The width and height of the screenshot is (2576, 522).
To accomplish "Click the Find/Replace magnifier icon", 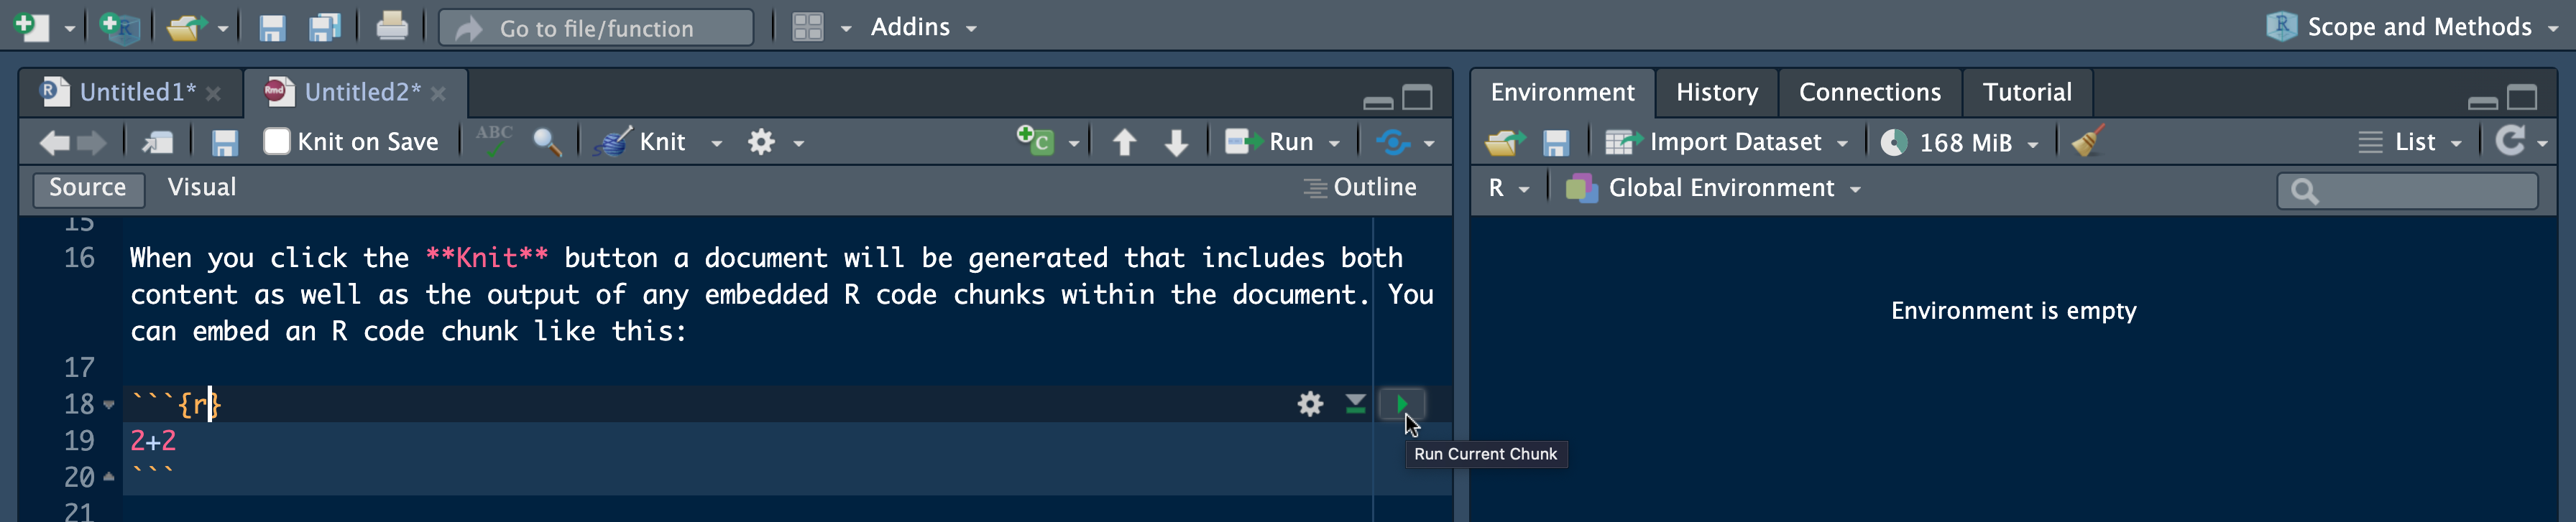I will tap(546, 141).
